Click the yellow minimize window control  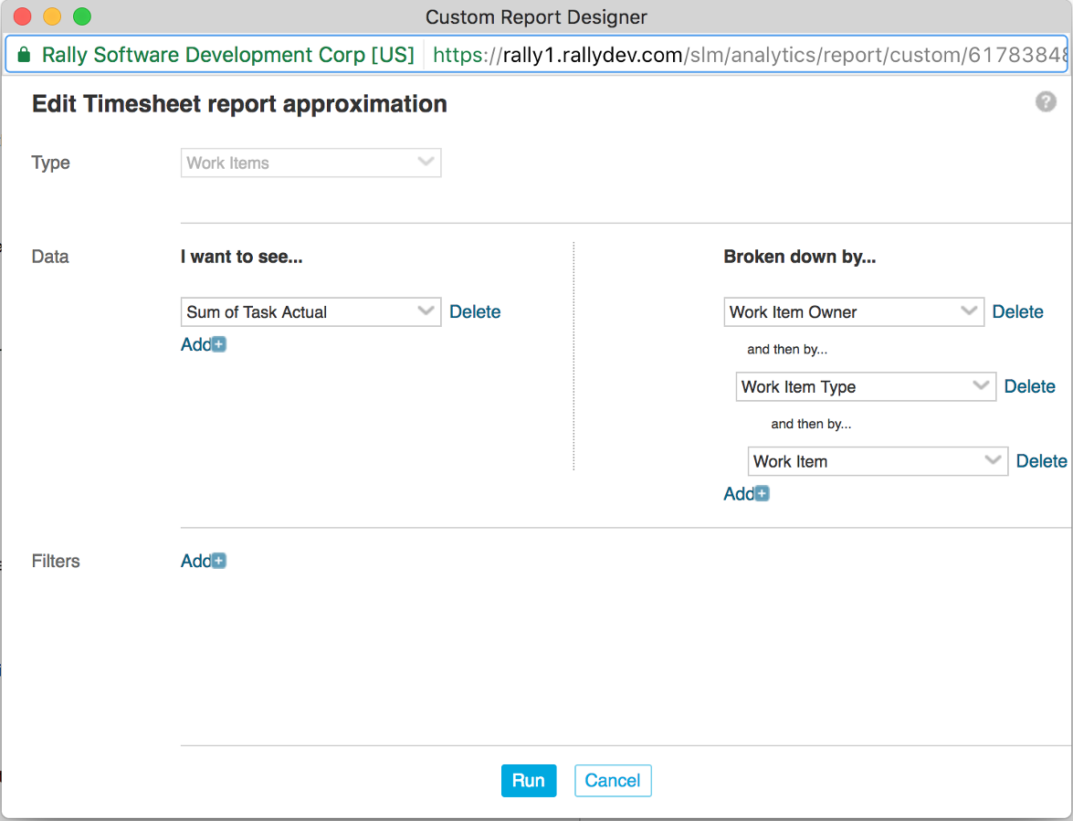click(52, 16)
